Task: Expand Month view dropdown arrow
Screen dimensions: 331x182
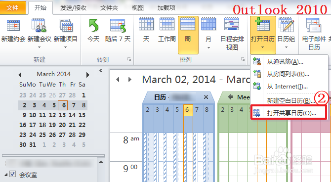Action: pos(208,48)
